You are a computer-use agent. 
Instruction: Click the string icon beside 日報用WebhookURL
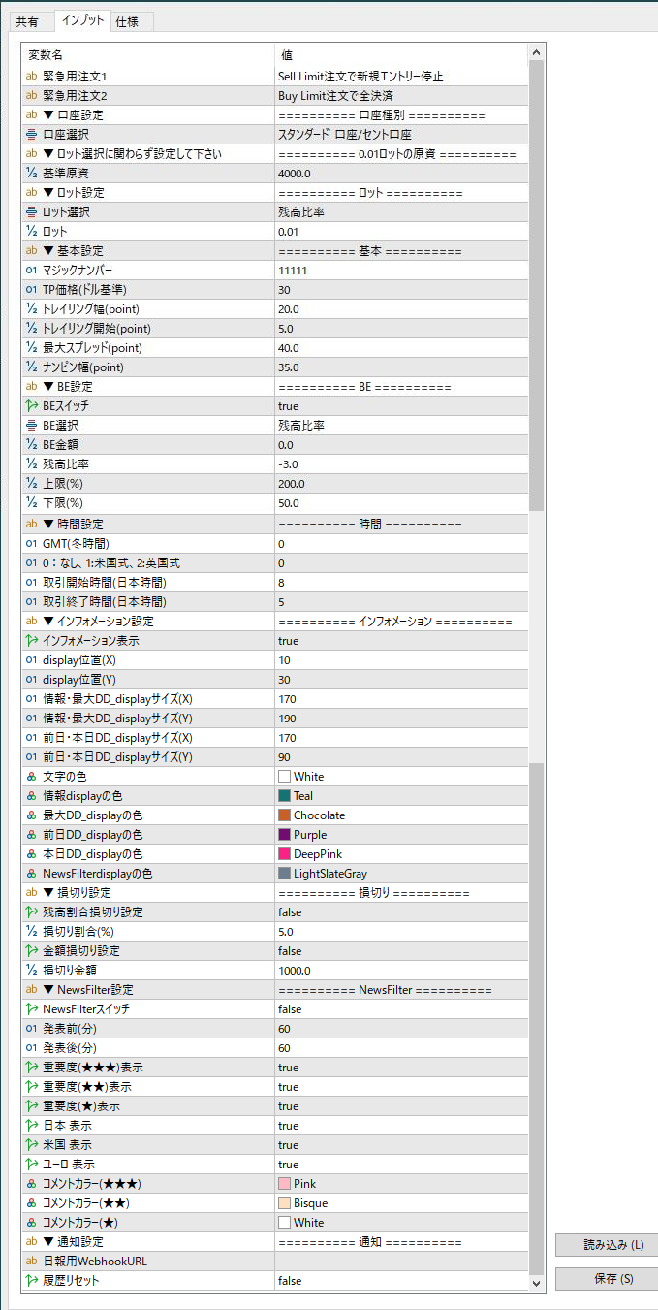[x=31, y=1262]
